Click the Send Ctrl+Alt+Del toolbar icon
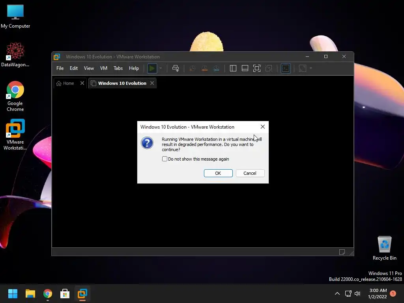This screenshot has height=303, width=404. click(176, 68)
